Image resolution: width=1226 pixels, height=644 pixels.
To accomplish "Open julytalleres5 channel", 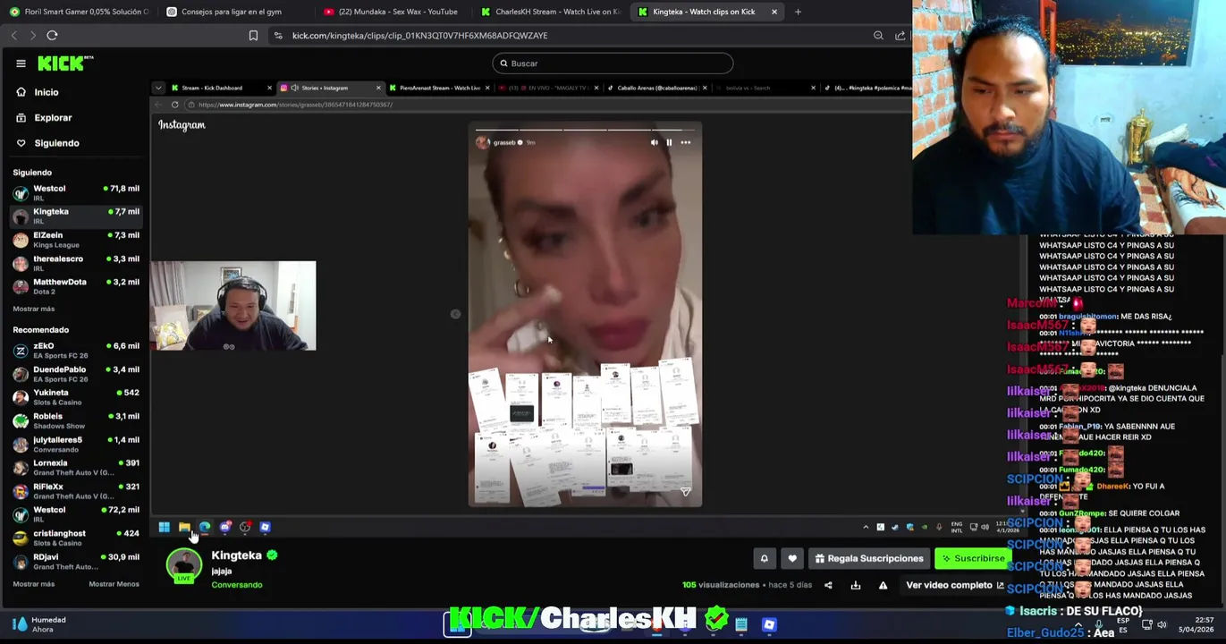I will 76,444.
